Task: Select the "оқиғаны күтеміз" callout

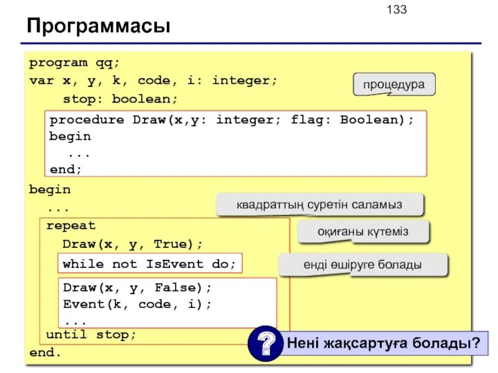Action: 363,231
